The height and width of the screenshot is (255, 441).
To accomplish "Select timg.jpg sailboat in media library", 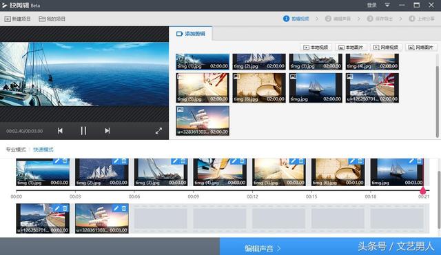I will click(x=316, y=88).
